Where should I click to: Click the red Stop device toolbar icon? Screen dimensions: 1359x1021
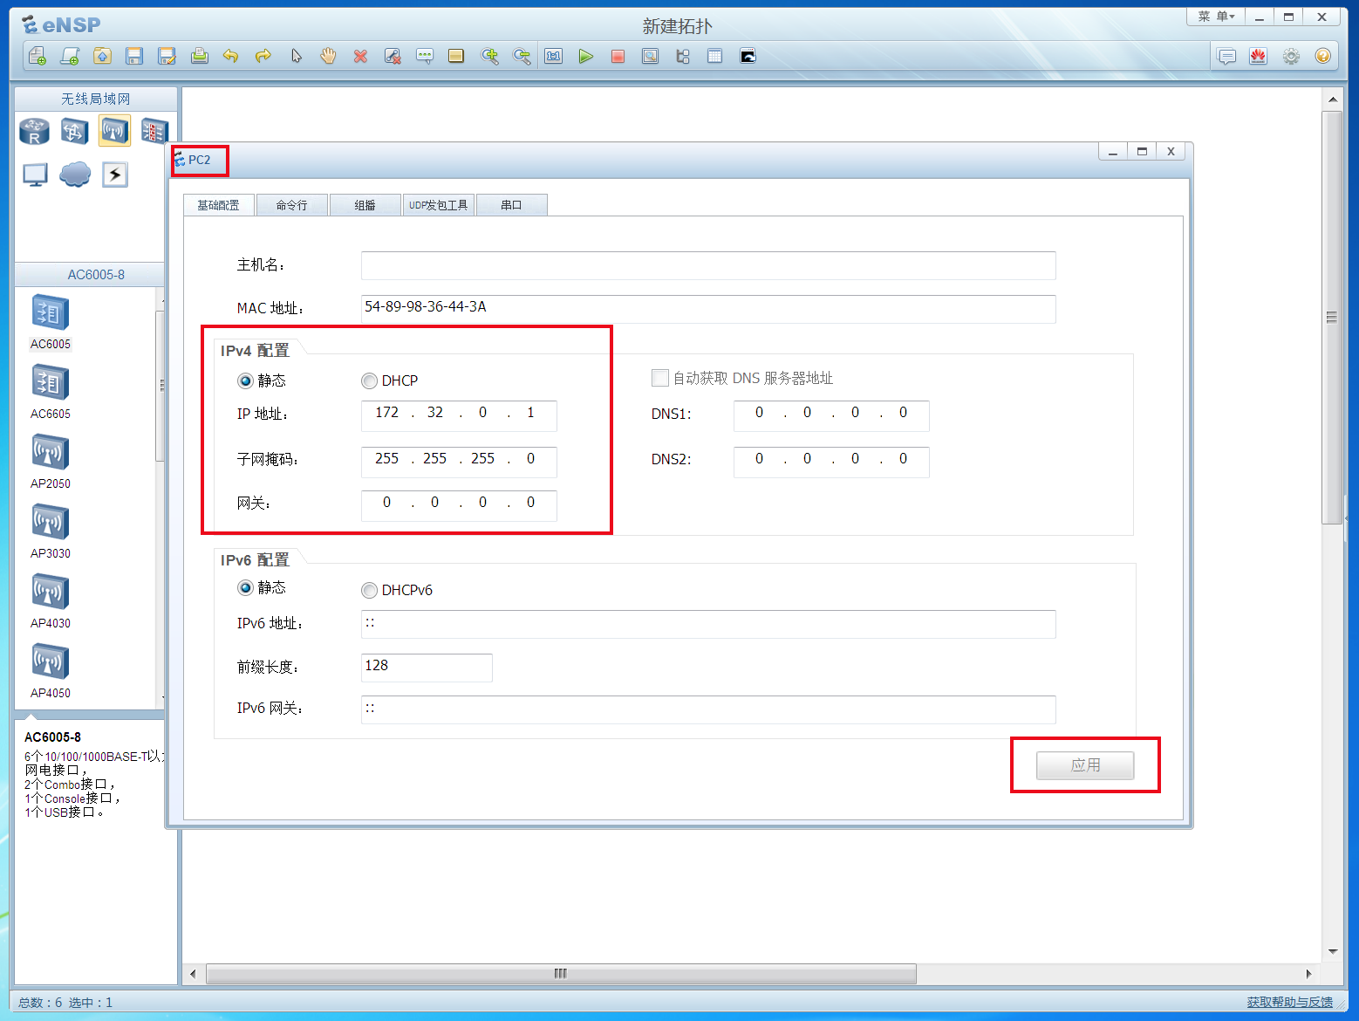click(618, 57)
